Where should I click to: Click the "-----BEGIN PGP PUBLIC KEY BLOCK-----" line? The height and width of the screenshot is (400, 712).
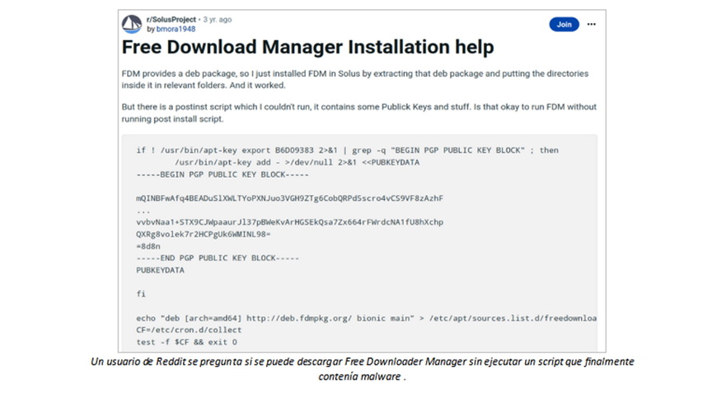222,174
